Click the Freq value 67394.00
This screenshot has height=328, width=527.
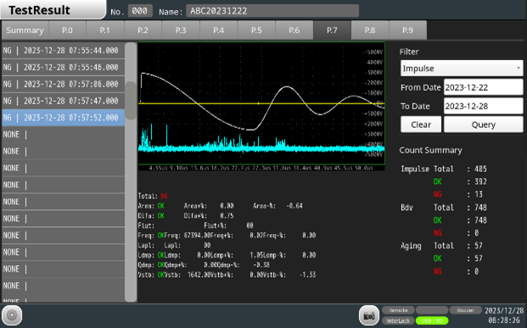197,236
